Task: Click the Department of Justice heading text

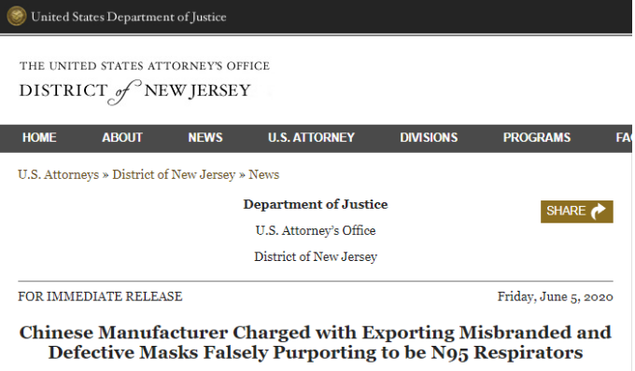Action: coord(316,204)
